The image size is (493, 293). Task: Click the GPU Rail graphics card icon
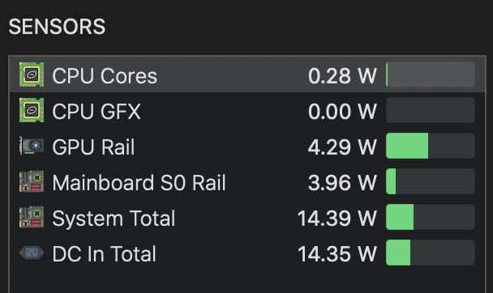32,146
